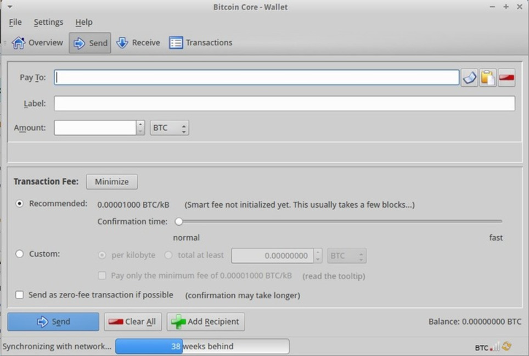This screenshot has width=529, height=356.
Task: Click the sync status spinner icon
Action: click(507, 346)
